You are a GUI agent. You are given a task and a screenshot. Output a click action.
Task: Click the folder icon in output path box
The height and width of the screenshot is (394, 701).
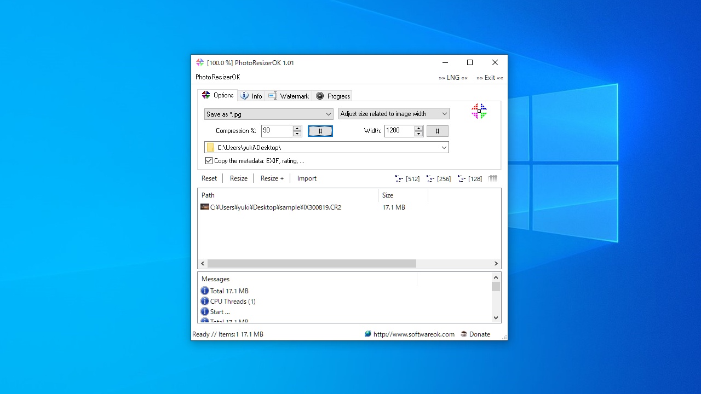pos(211,147)
